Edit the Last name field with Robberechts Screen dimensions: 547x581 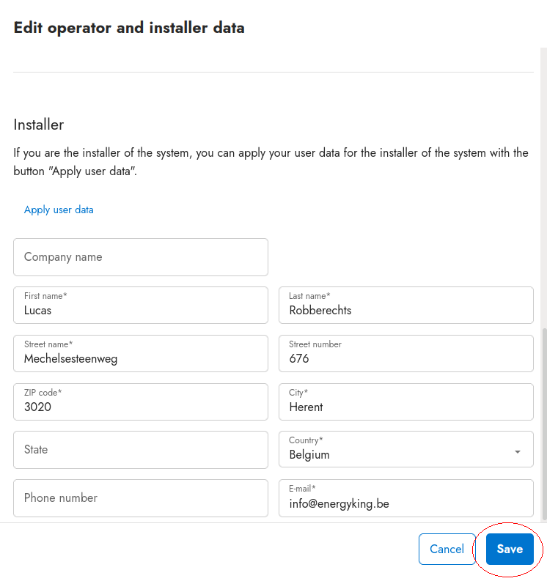click(405, 306)
